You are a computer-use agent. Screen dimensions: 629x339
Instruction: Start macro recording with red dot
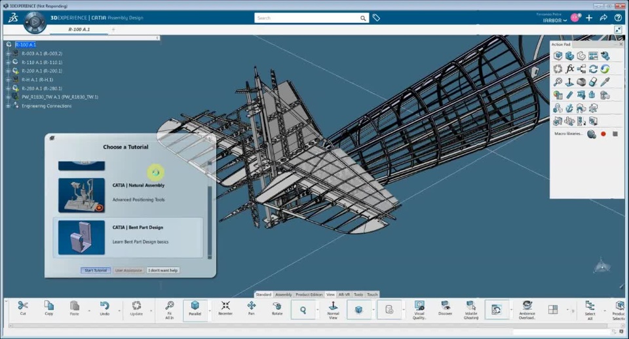[x=603, y=134]
